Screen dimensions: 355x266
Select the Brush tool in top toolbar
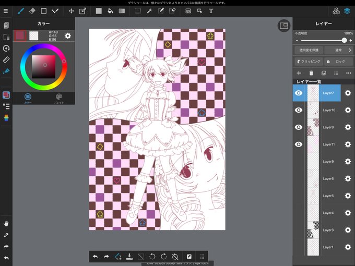[21, 11]
